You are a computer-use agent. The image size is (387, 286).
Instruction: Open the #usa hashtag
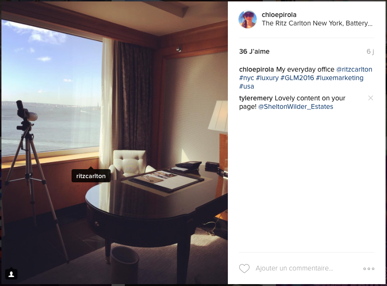click(246, 86)
